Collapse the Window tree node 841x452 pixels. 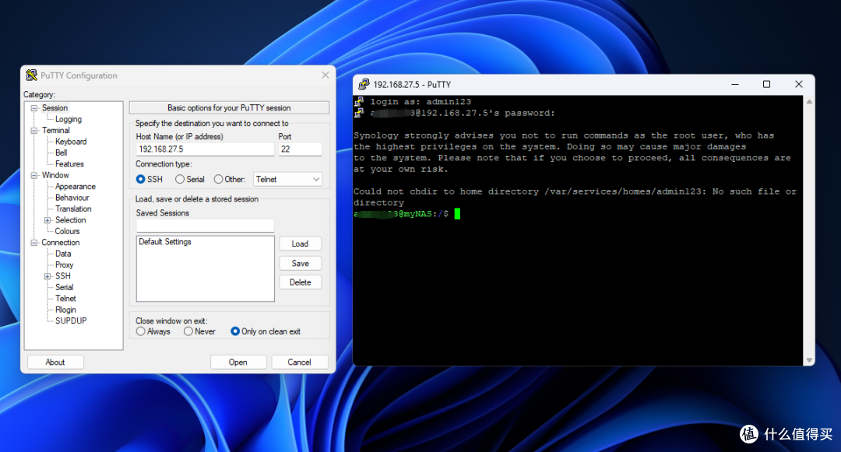(x=34, y=176)
